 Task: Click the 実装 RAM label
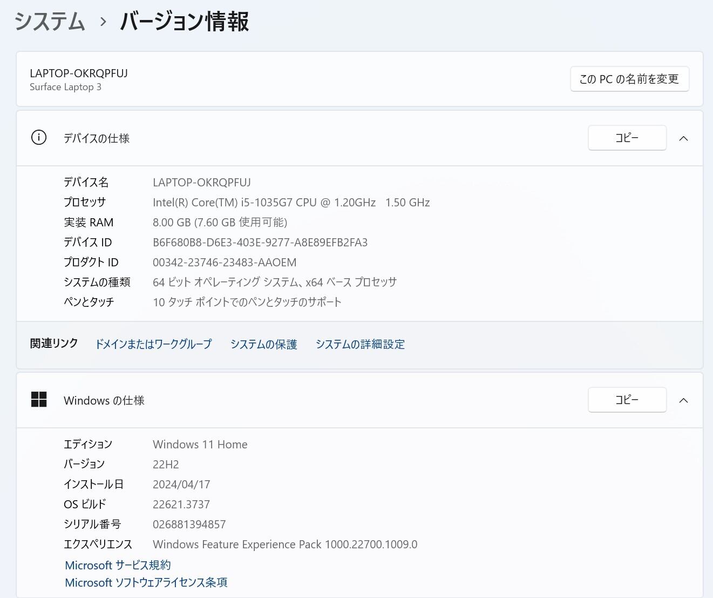coord(89,223)
